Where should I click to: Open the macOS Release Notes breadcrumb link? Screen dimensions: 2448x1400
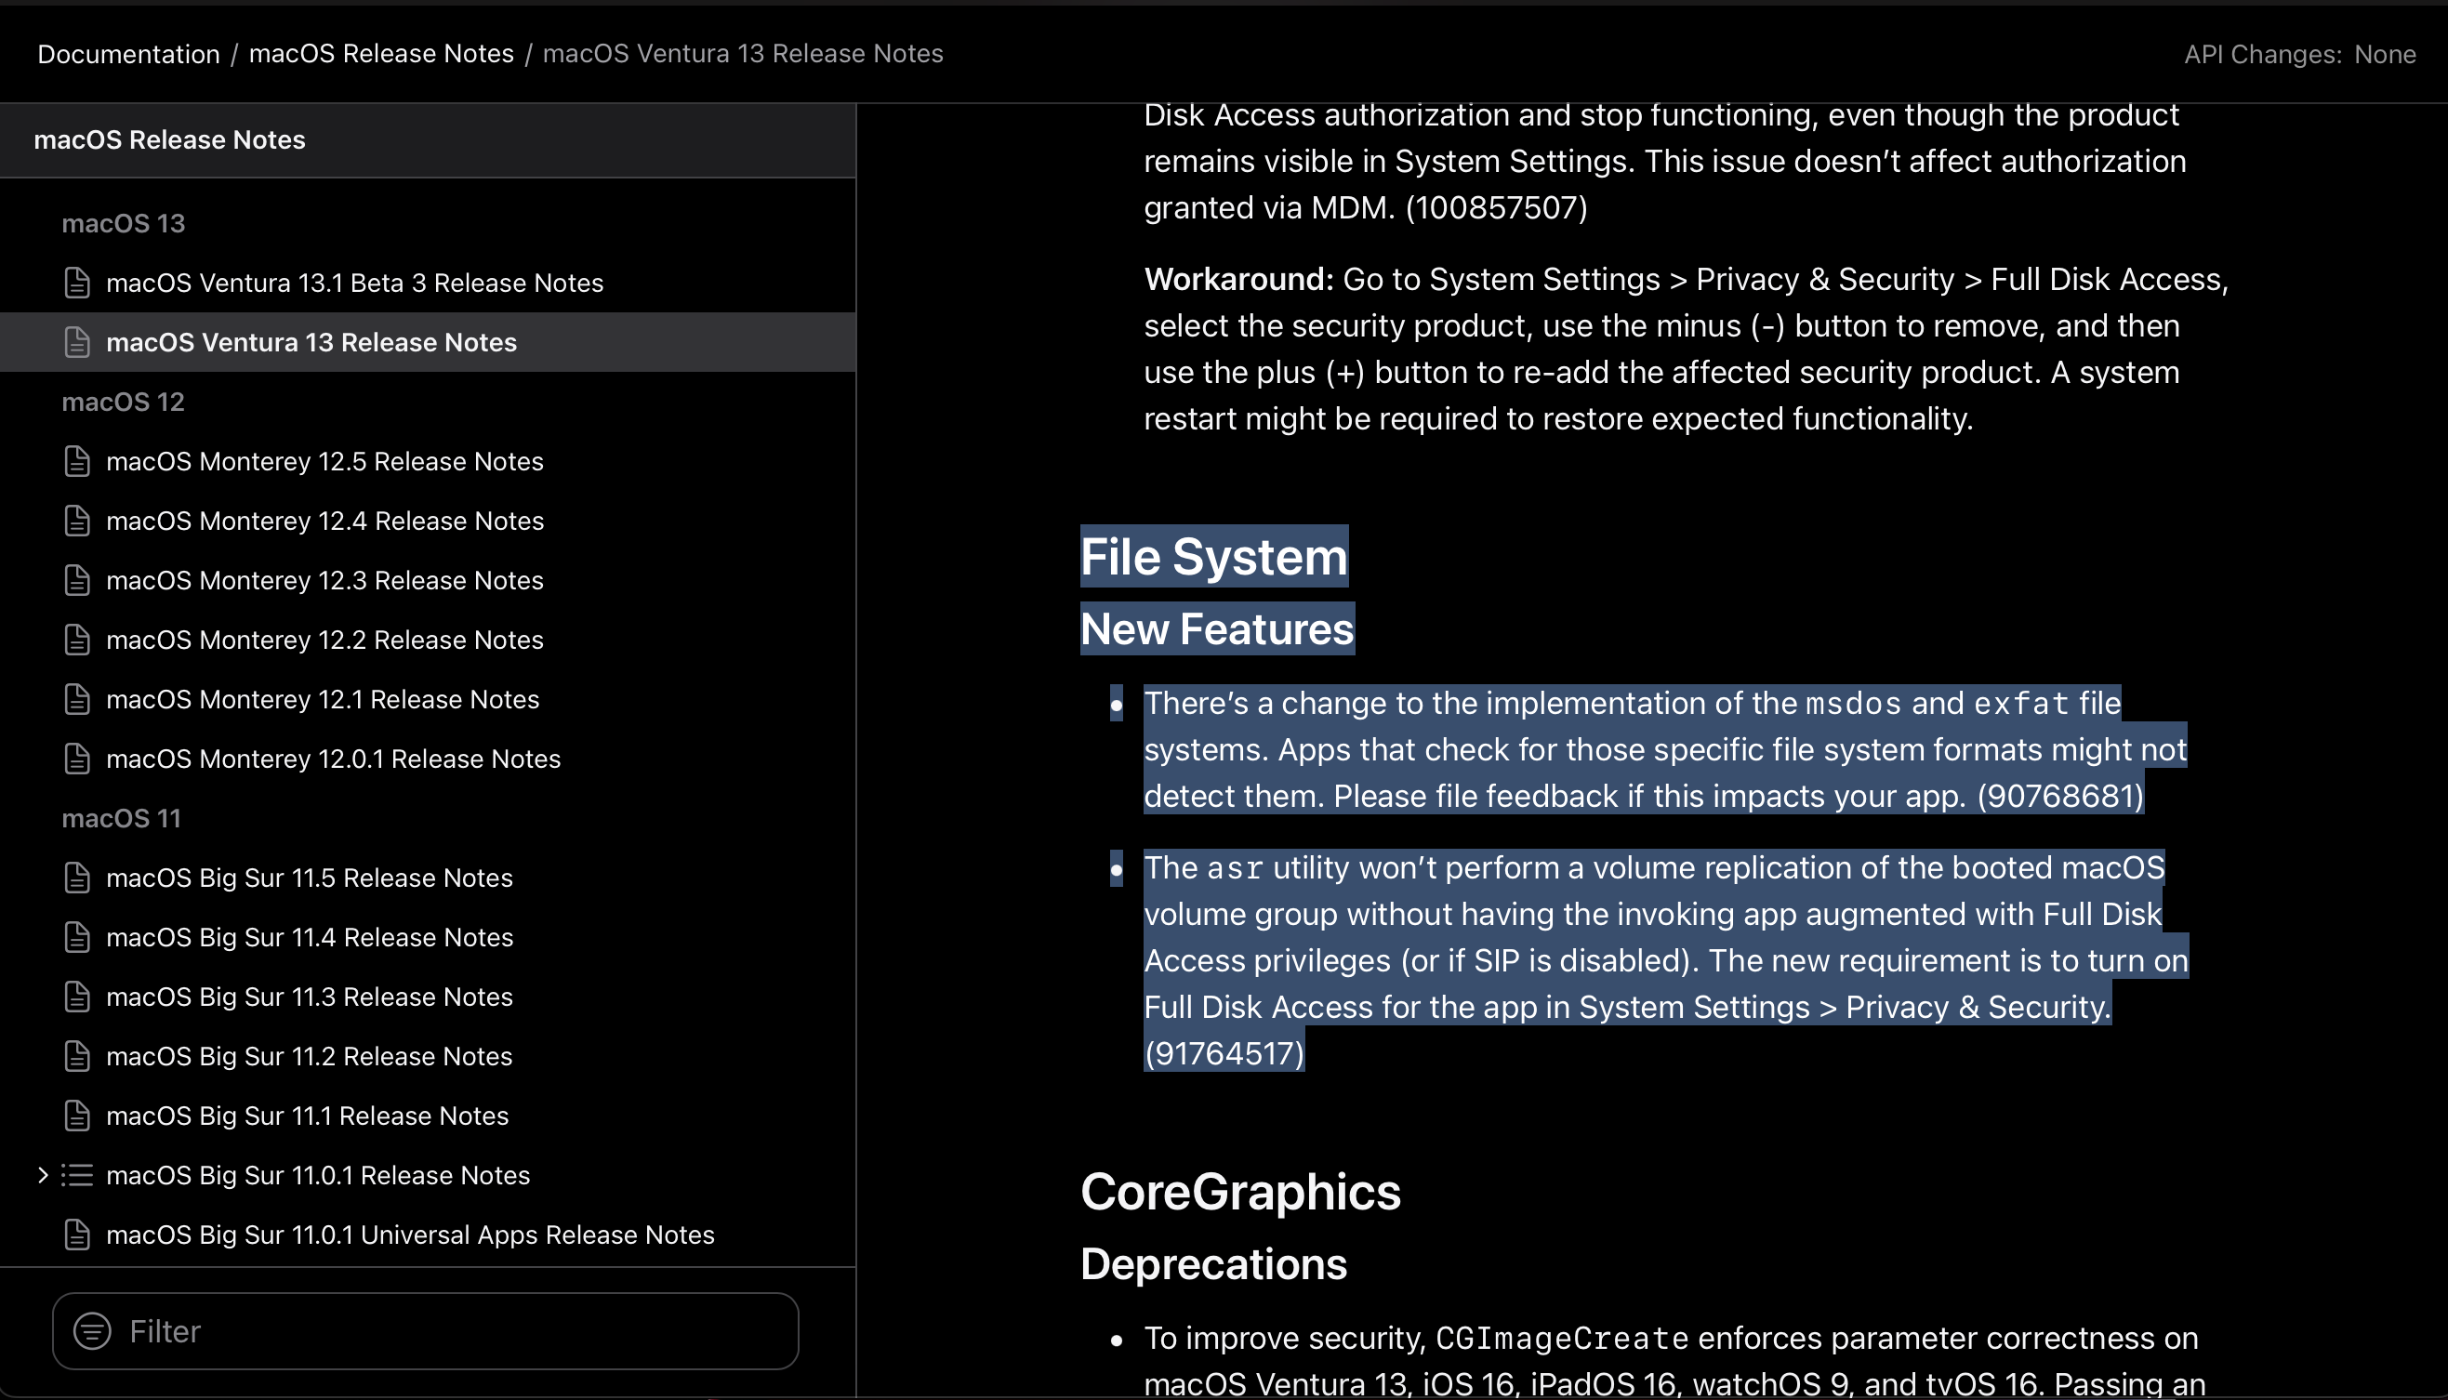pos(381,54)
